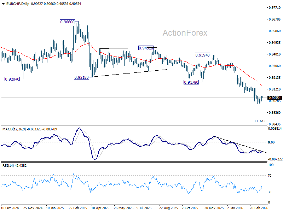Image resolution: width=283 pixels, height=212 pixels.
Task: Click the RSI(14) indicator label
Action: 8,165
